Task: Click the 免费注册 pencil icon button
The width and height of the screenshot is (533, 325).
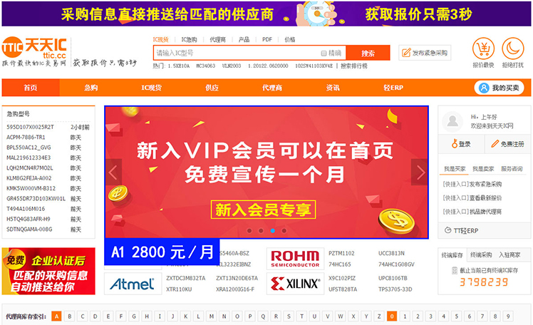Action: (507, 144)
